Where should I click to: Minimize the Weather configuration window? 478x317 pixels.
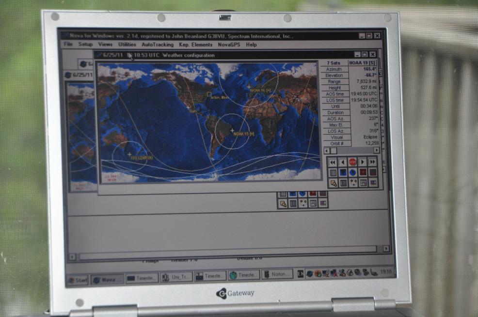click(358, 55)
